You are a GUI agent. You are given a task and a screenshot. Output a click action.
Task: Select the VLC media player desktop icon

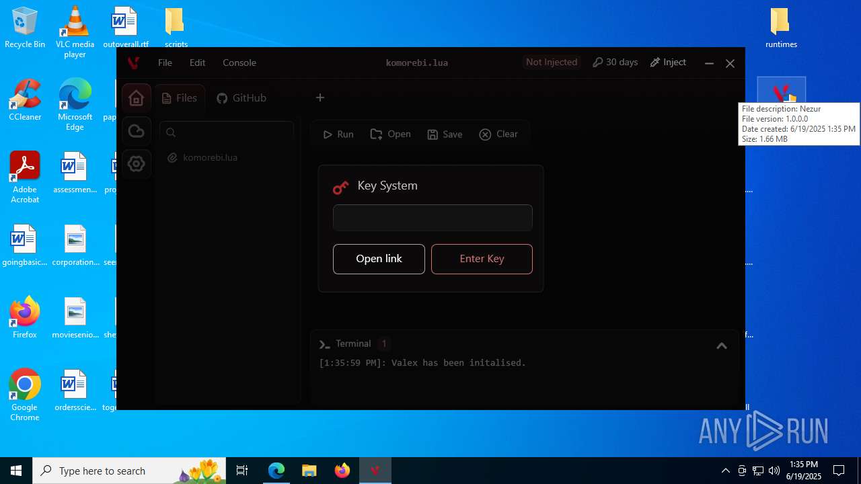click(75, 32)
